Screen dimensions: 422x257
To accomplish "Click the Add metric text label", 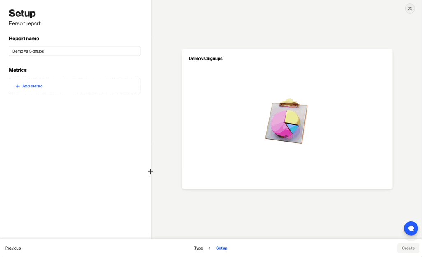I will coord(32,86).
